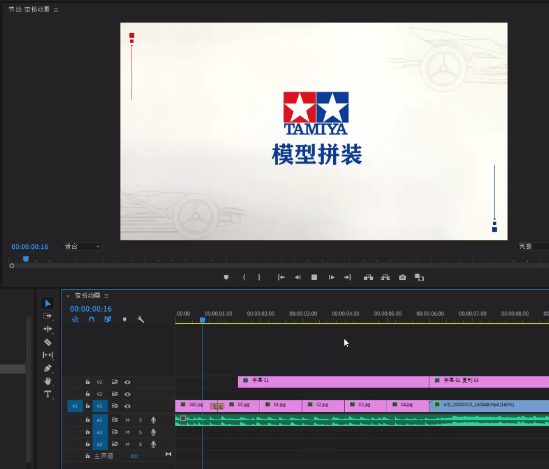The image size is (549, 469).
Task: Add marker in timeline header
Action: pyautogui.click(x=125, y=319)
